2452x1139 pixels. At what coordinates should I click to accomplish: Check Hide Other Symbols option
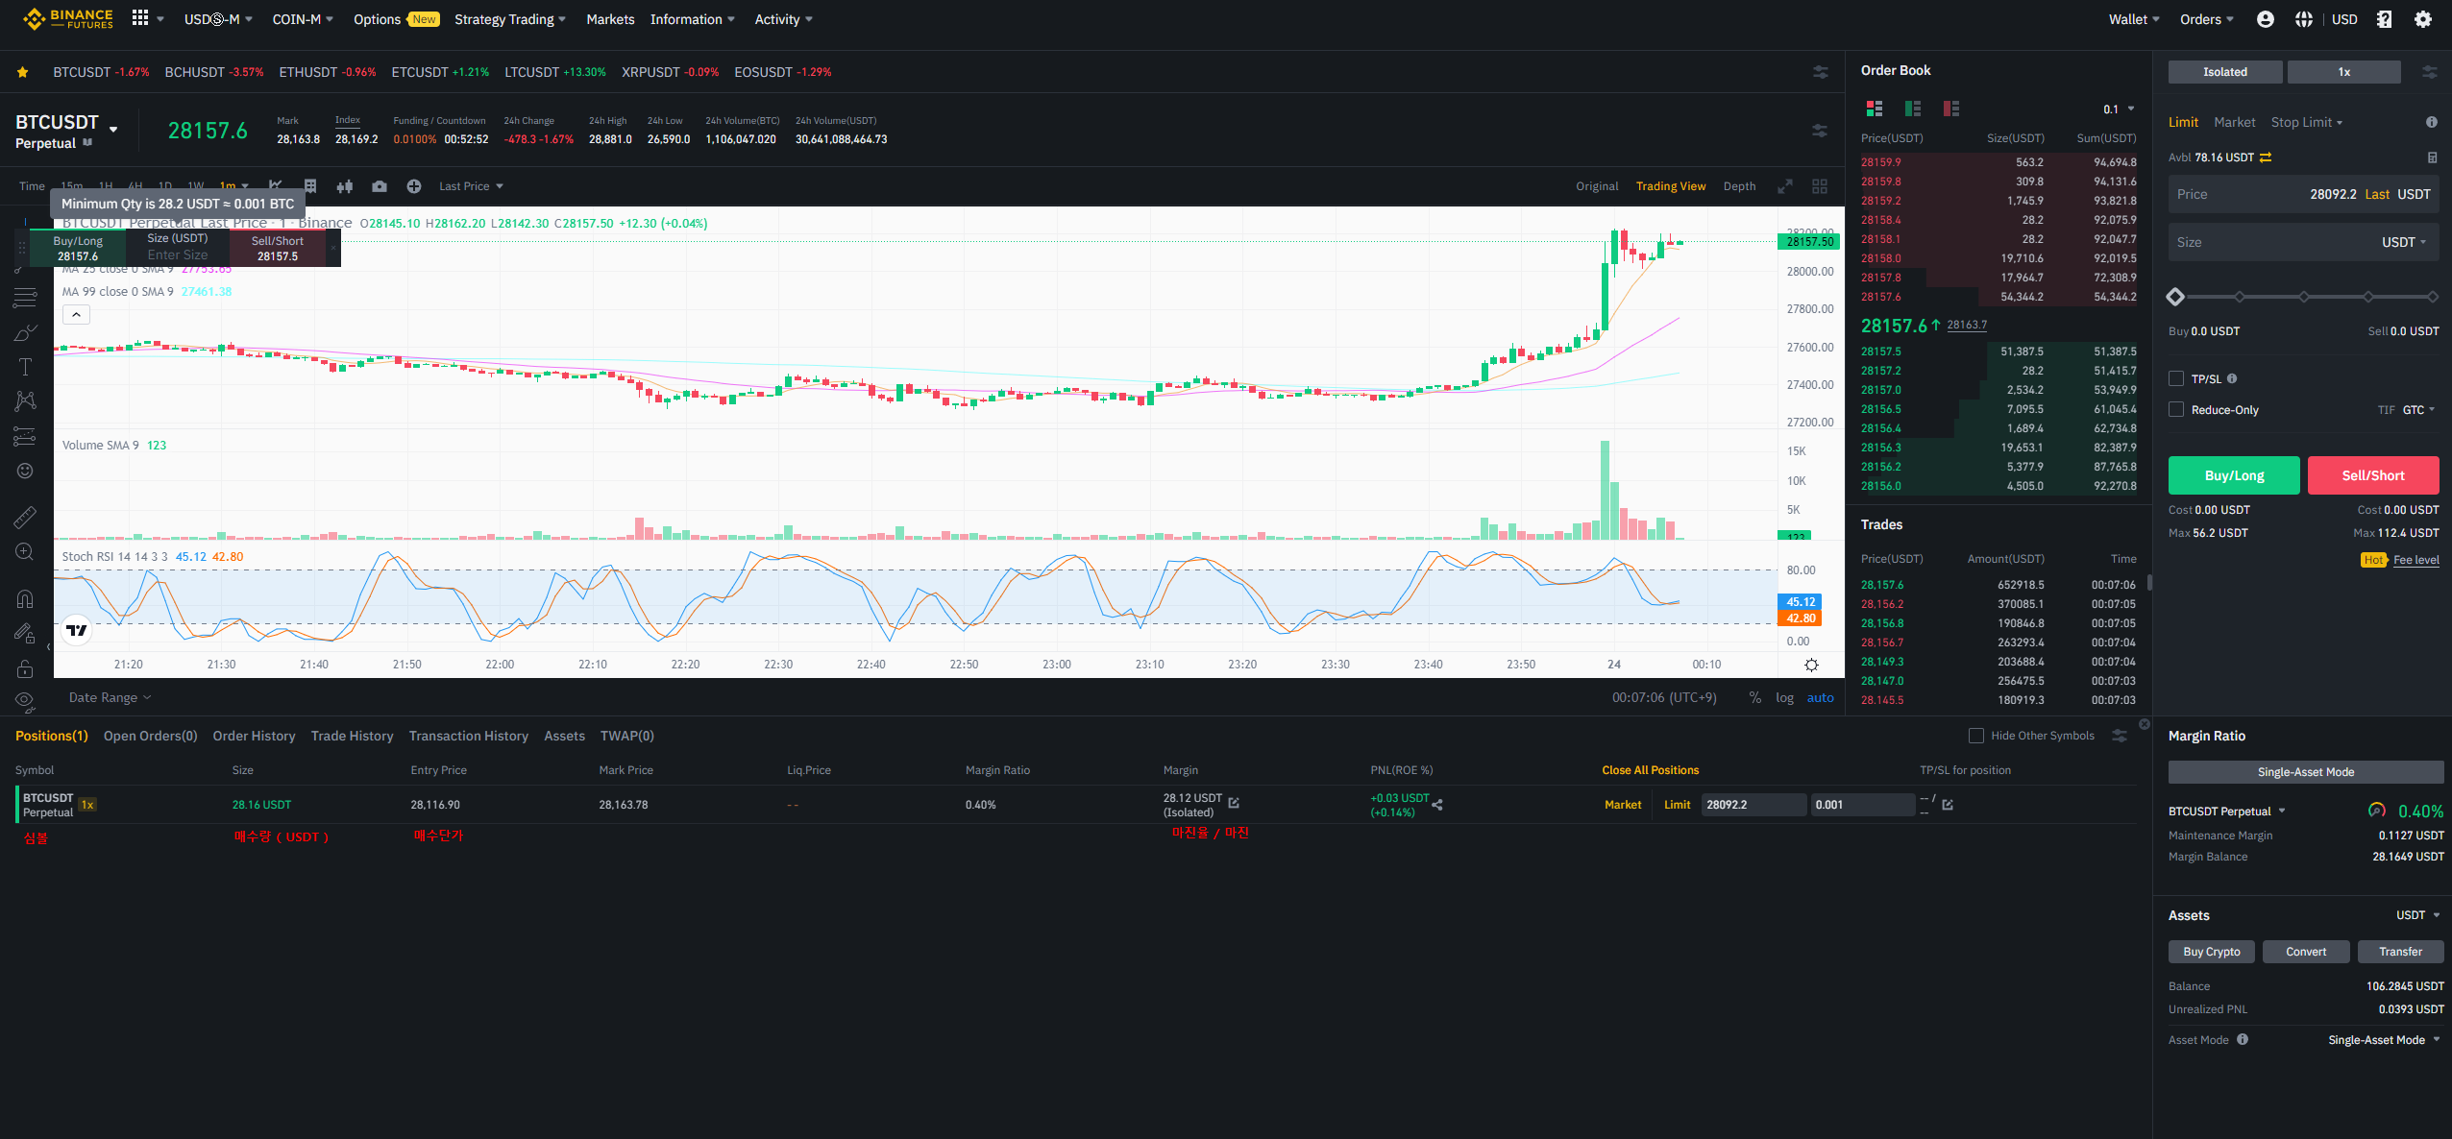pyautogui.click(x=1975, y=736)
